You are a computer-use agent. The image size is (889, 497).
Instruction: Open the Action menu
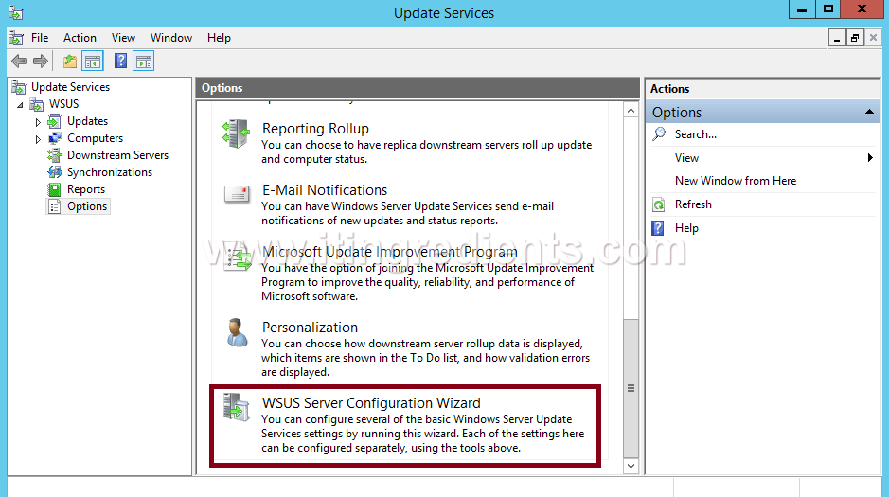(80, 38)
